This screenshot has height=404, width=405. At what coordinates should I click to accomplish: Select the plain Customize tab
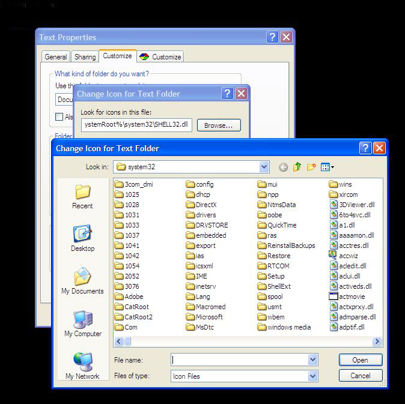point(118,56)
